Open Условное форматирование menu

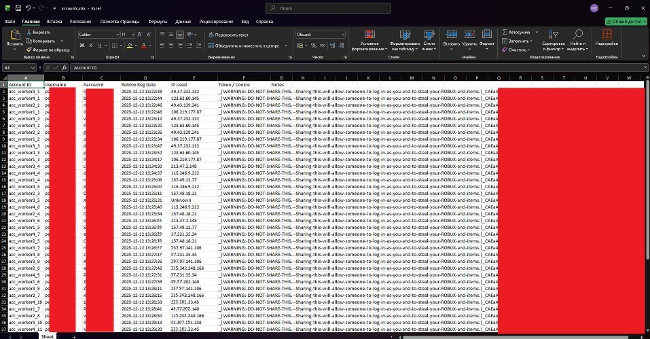coord(369,41)
